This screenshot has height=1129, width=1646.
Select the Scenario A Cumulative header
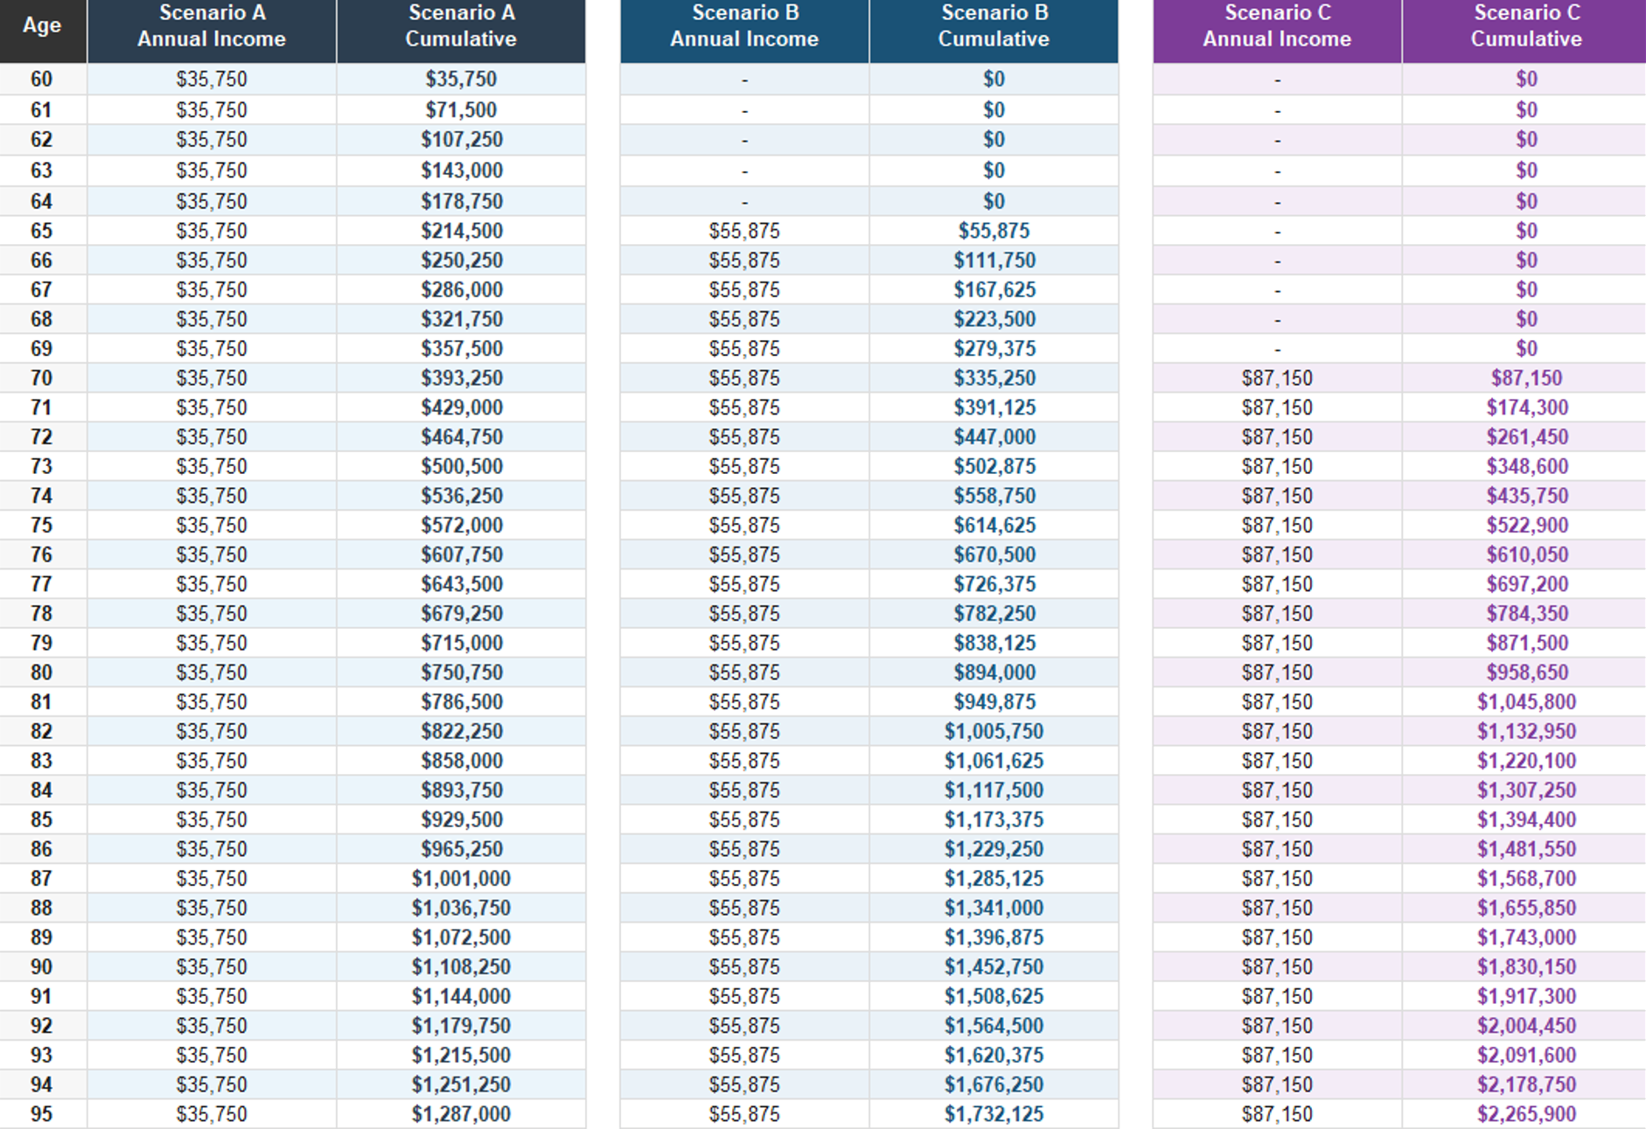point(461,26)
